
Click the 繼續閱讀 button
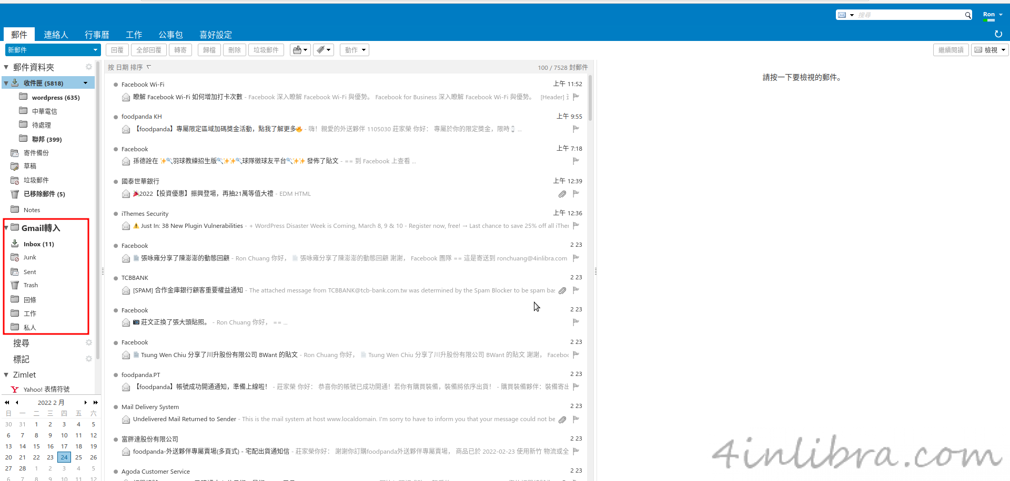click(x=951, y=50)
